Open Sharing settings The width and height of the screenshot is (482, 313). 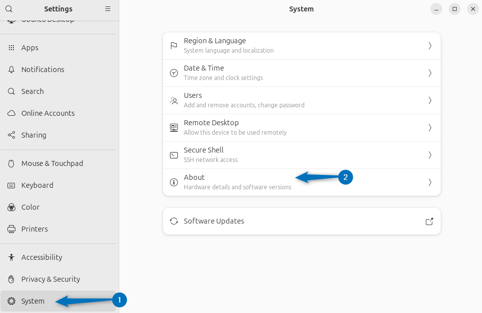click(x=33, y=135)
